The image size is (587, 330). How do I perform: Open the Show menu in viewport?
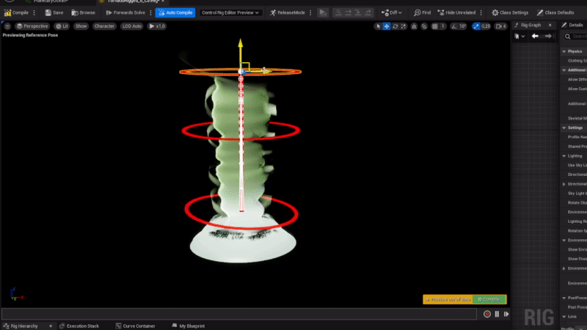tap(81, 26)
